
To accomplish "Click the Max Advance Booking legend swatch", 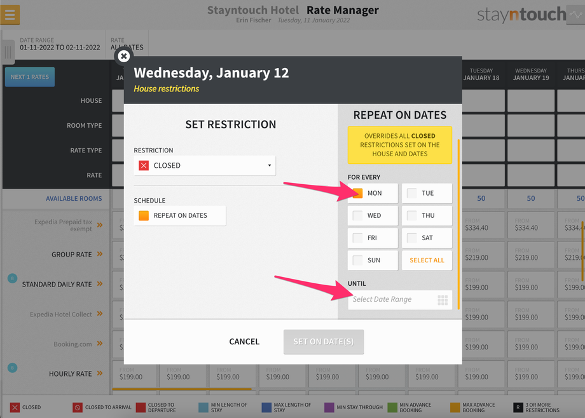I will click(x=455, y=407).
